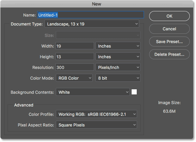The height and width of the screenshot is (142, 196).
Task: Click the Resolution label
Action: point(43,68)
